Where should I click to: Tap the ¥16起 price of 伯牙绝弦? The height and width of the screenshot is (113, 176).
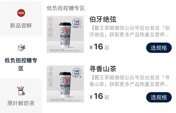click(x=99, y=47)
